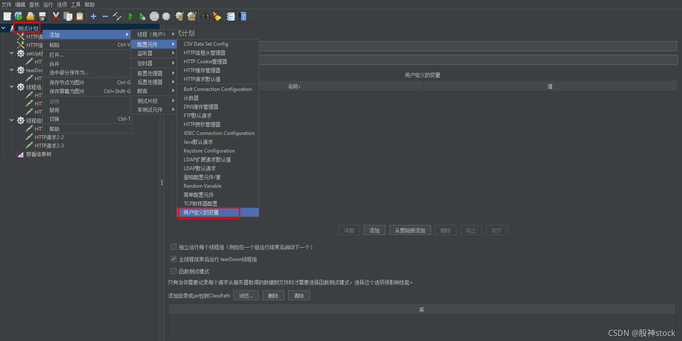Click the pipette icon beside HTTP请求2-3
Viewport: 682px width, 341px height.
pos(29,145)
